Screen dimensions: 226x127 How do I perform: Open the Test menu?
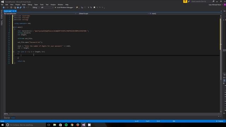click(47, 5)
